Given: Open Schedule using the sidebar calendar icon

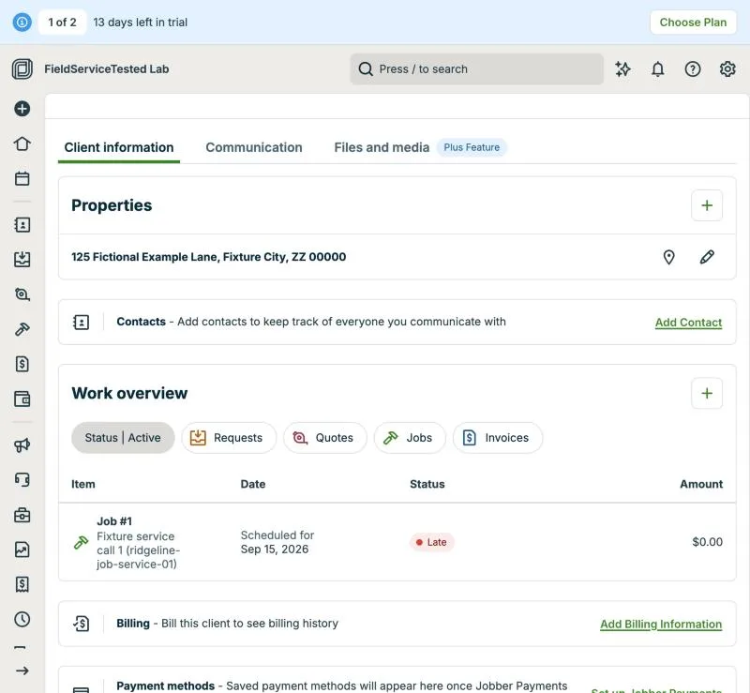Looking at the screenshot, I should tap(22, 178).
